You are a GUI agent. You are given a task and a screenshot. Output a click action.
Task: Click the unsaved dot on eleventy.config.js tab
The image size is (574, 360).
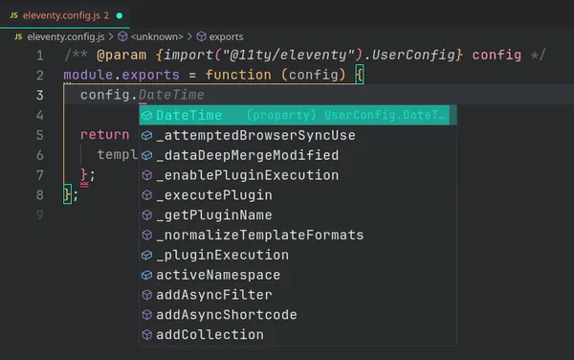(x=120, y=15)
